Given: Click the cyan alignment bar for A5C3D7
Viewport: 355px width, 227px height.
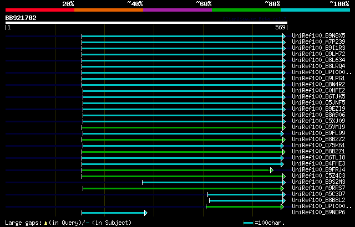Looking at the screenshot, I should coord(245,195).
